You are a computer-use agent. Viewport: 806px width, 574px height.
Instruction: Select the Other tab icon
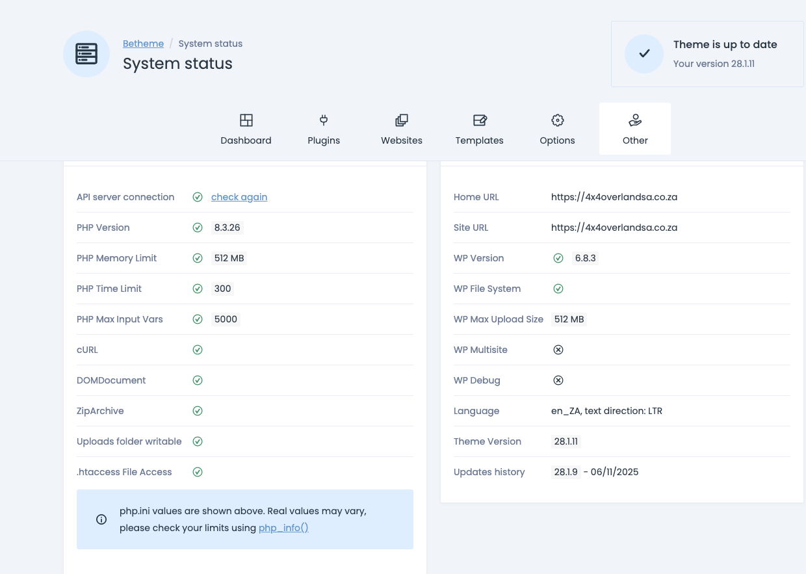[635, 121]
